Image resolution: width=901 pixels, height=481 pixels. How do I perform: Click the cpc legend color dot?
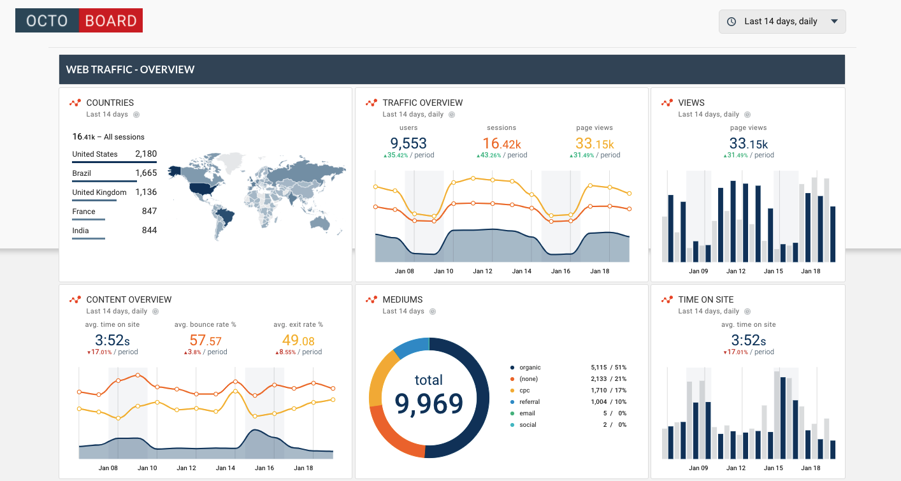click(x=512, y=391)
